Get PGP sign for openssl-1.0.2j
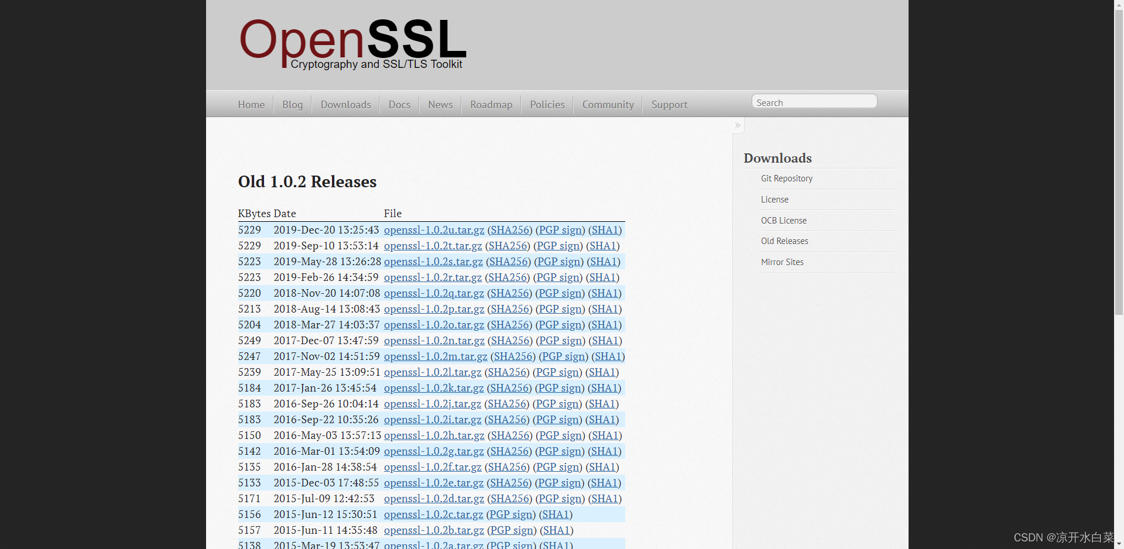The image size is (1124, 549). (x=557, y=404)
